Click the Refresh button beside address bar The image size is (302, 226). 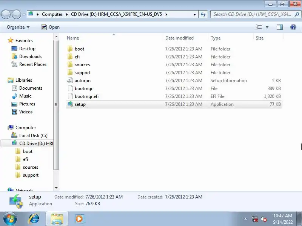pos(203,14)
